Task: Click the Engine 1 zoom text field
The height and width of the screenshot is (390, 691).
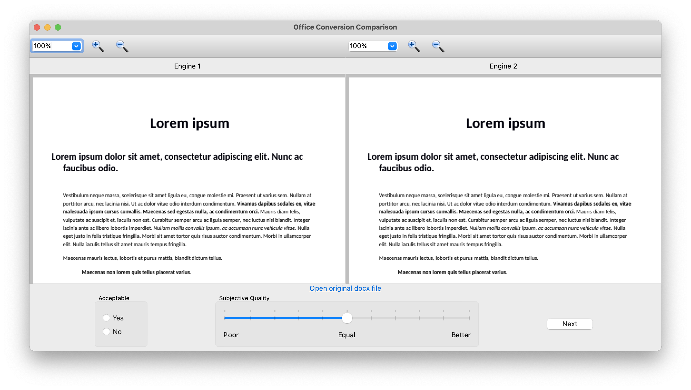Action: tap(52, 46)
